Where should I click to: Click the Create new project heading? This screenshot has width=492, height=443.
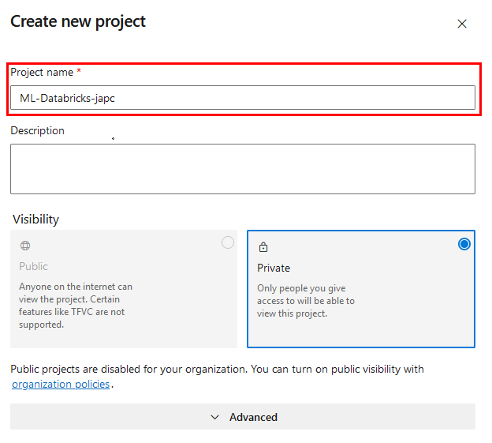coord(78,21)
